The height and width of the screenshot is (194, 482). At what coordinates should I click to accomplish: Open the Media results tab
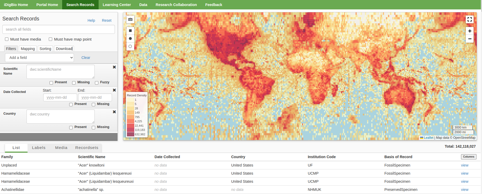click(x=61, y=148)
